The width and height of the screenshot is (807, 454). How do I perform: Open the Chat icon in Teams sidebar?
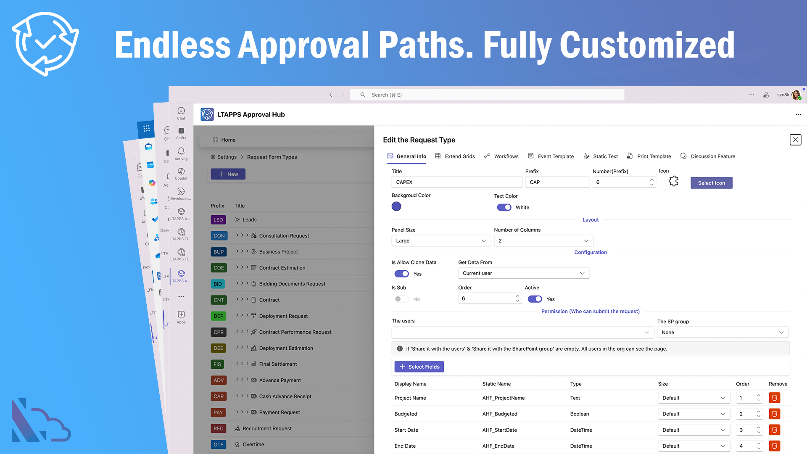(181, 111)
